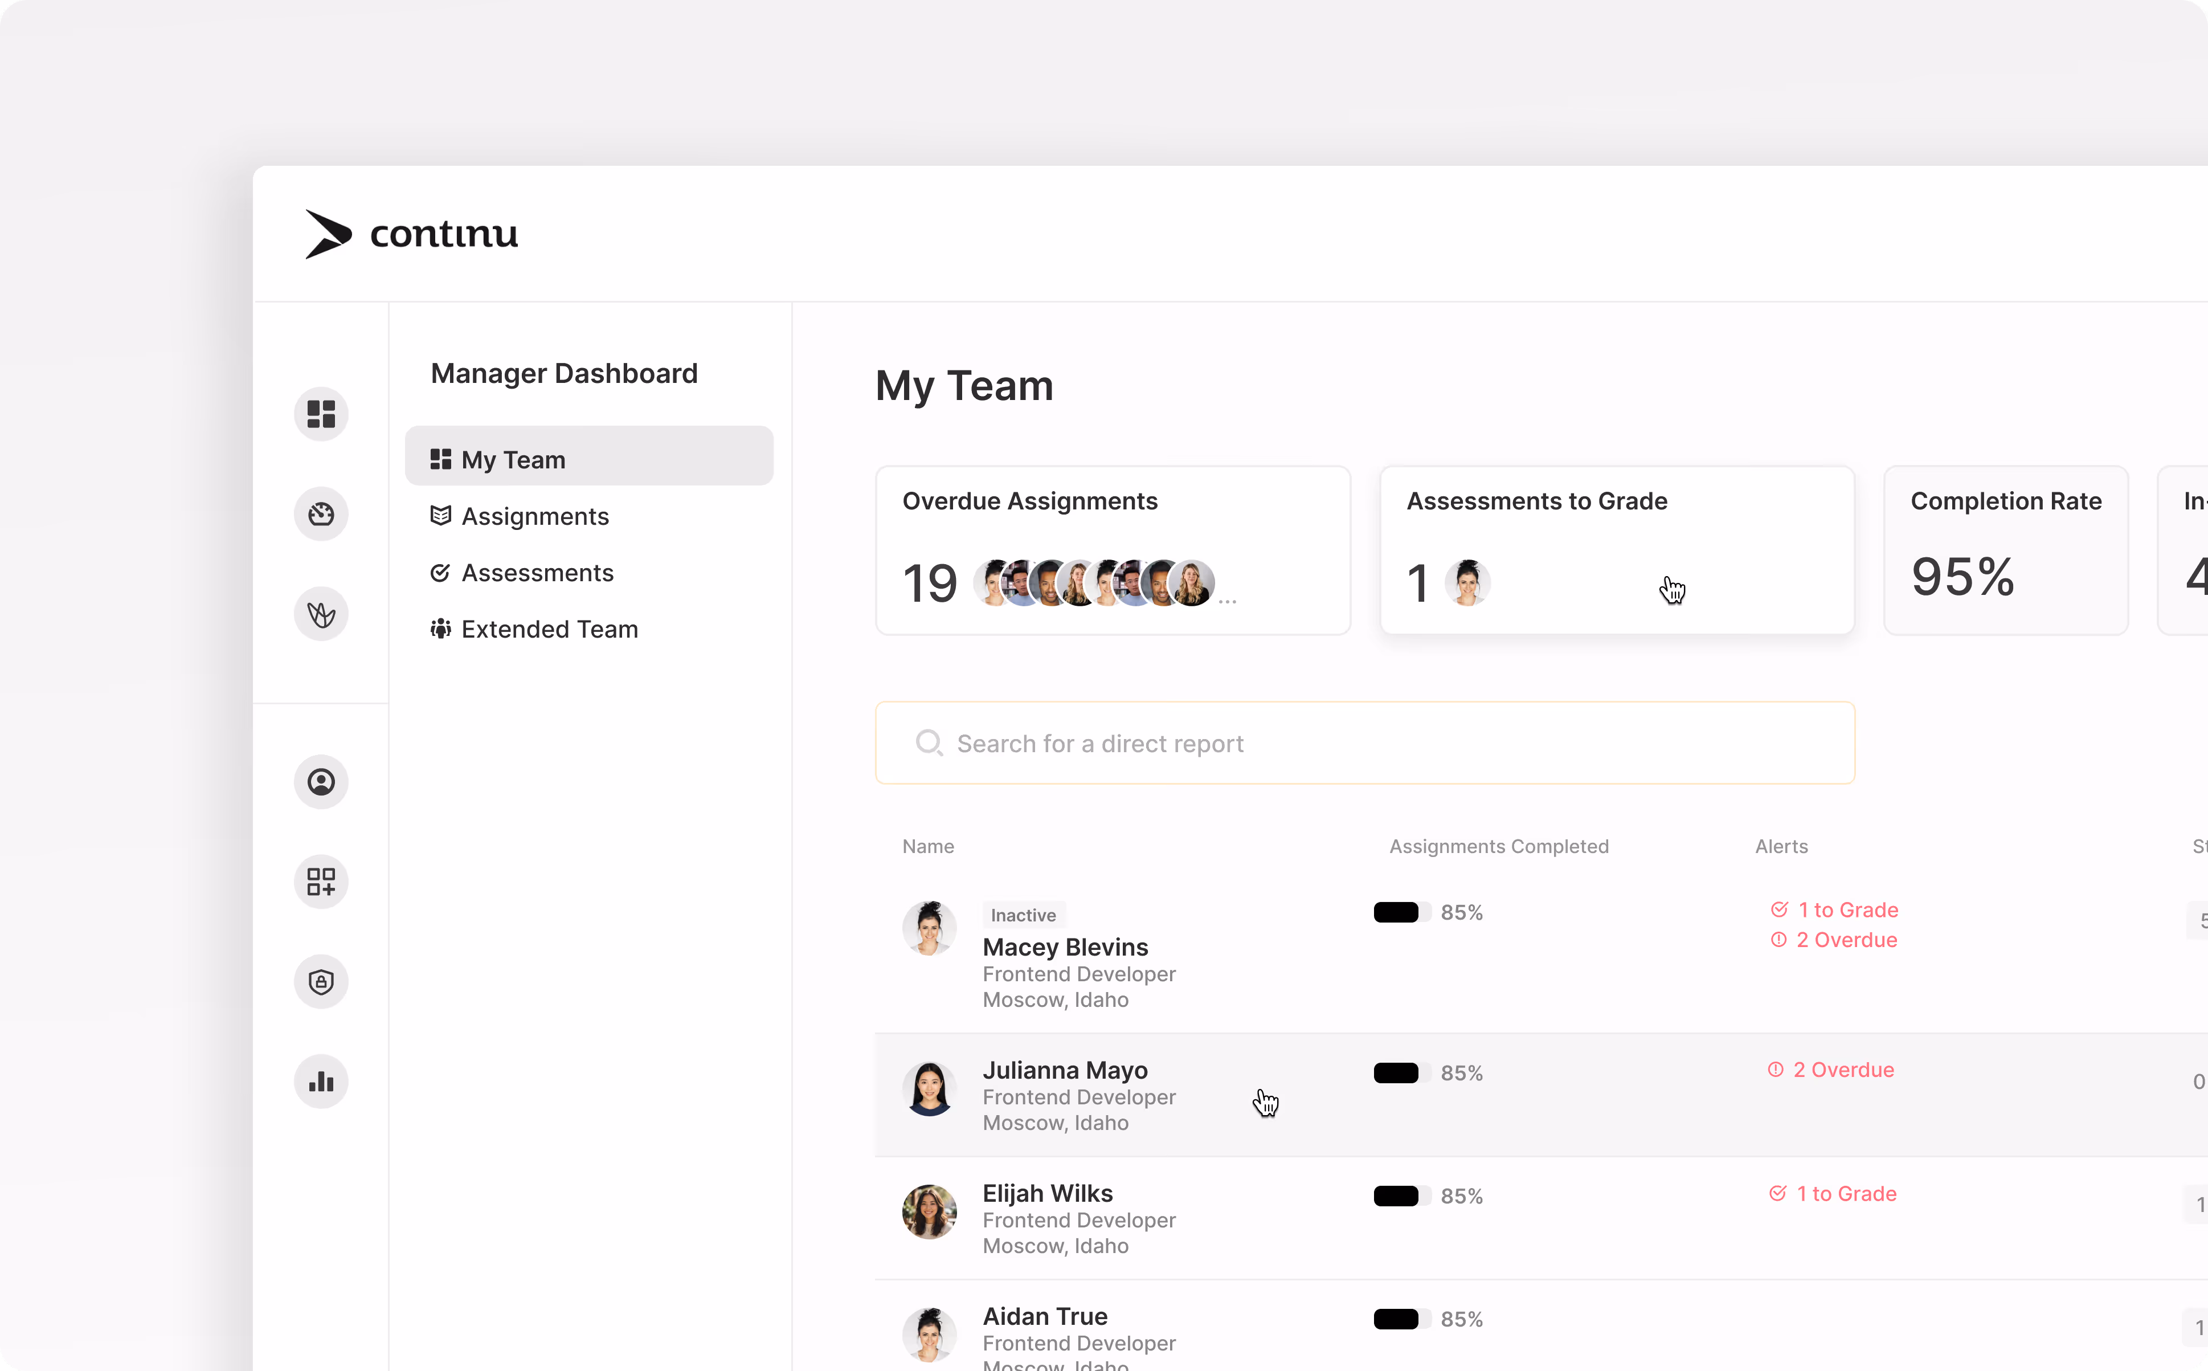
Task: Click Aidan True avatar
Action: 929,1335
